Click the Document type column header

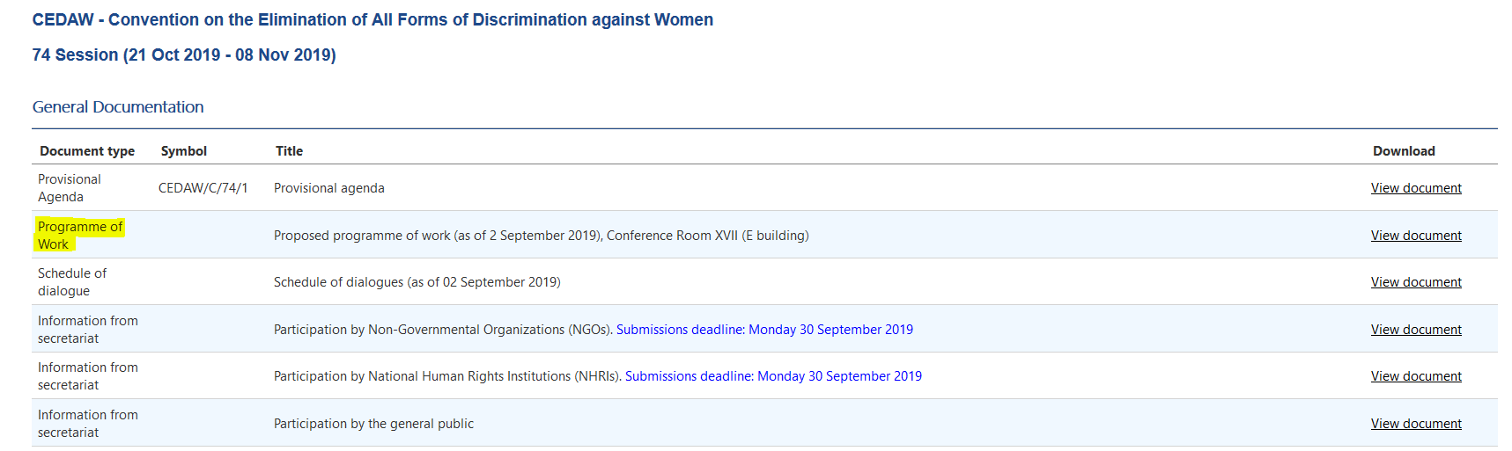(87, 151)
